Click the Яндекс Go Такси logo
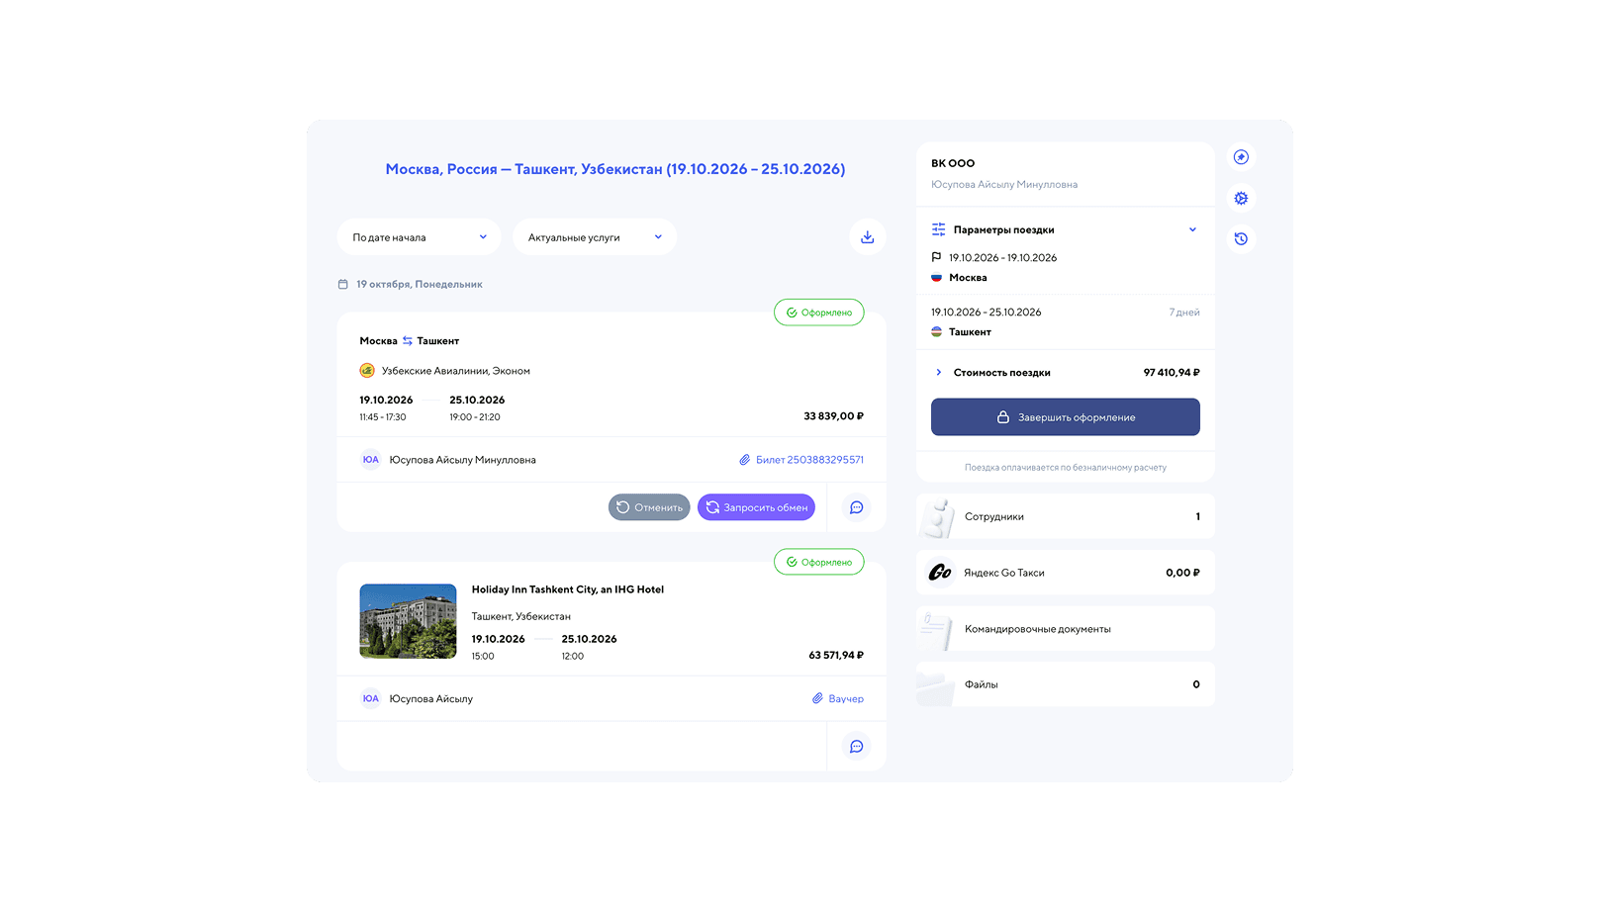The image size is (1600, 901). click(x=940, y=573)
